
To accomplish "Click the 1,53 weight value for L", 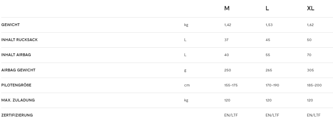I will click(269, 25).
